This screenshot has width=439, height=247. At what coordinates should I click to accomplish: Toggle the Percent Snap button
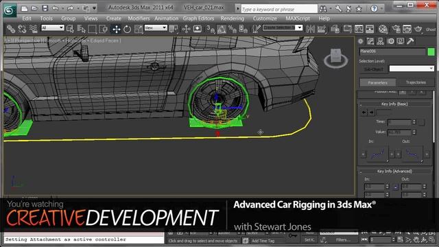point(232,29)
